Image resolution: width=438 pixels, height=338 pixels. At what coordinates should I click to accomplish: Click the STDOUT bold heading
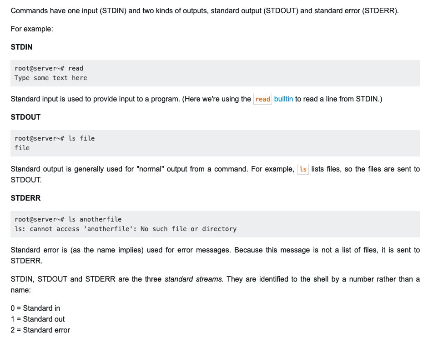tap(26, 117)
